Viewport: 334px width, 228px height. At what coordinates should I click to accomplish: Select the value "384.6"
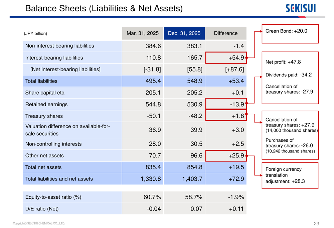pos(153,46)
